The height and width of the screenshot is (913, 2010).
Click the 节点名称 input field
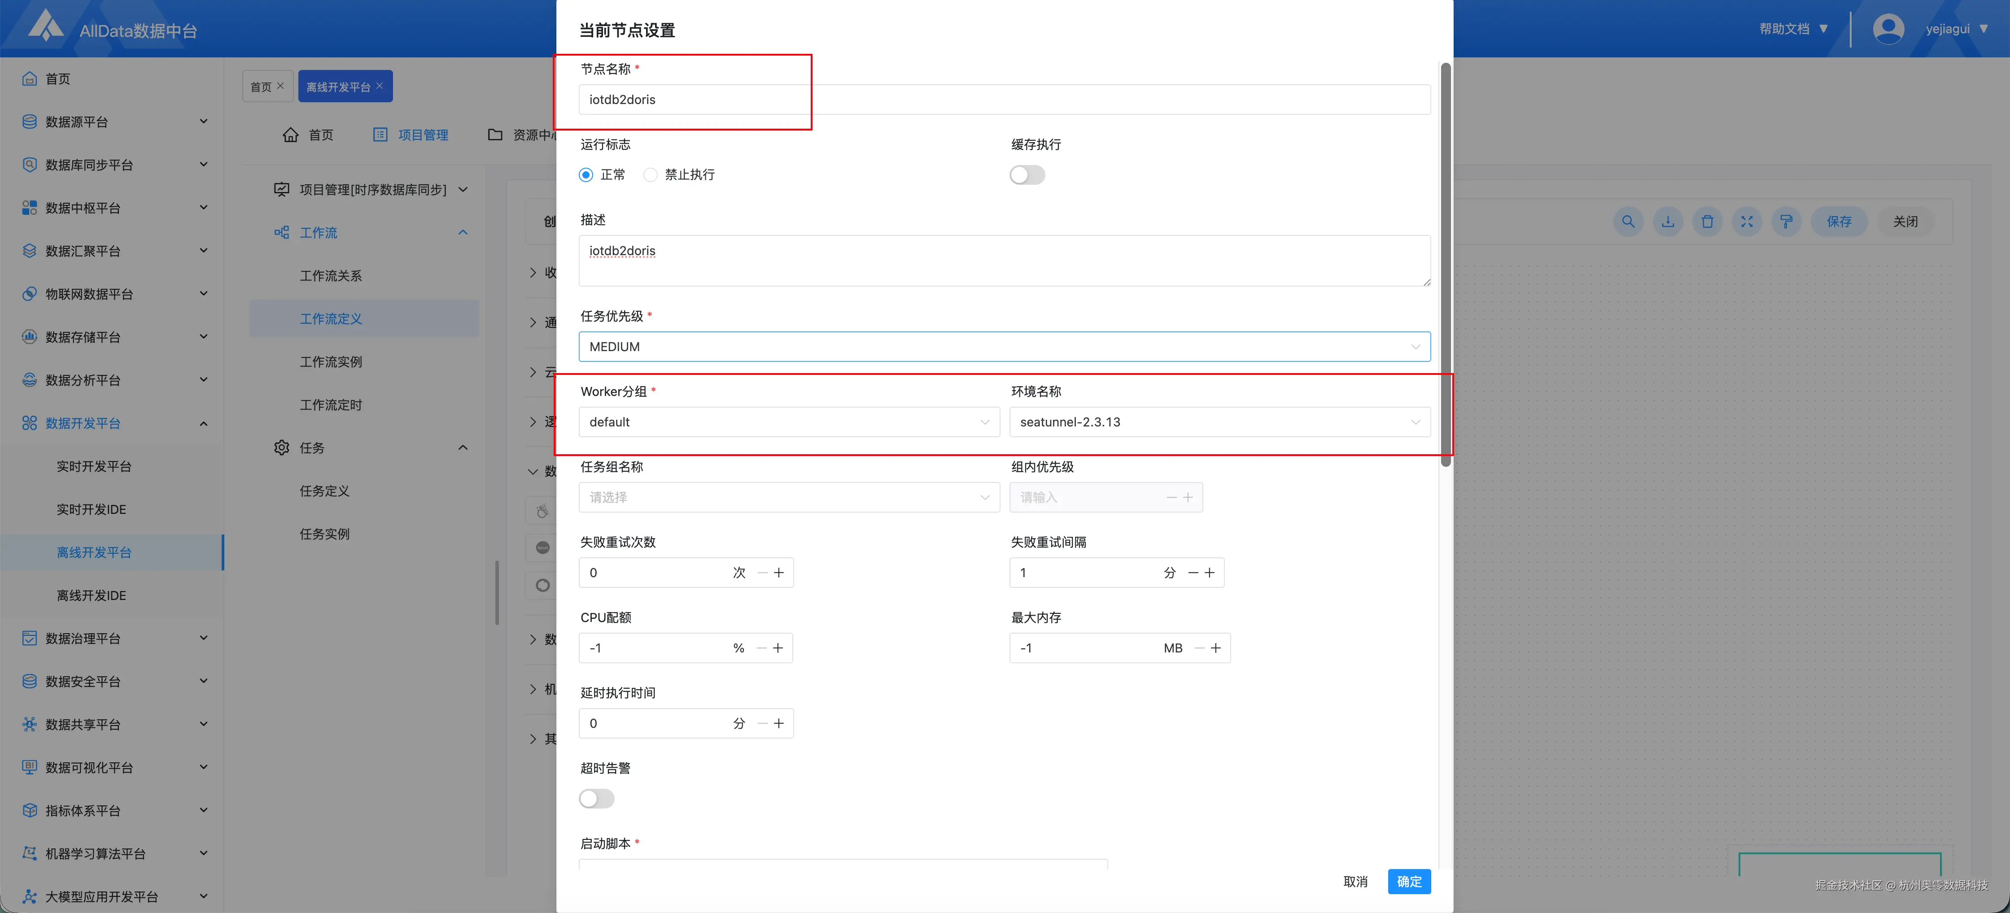click(x=1004, y=100)
